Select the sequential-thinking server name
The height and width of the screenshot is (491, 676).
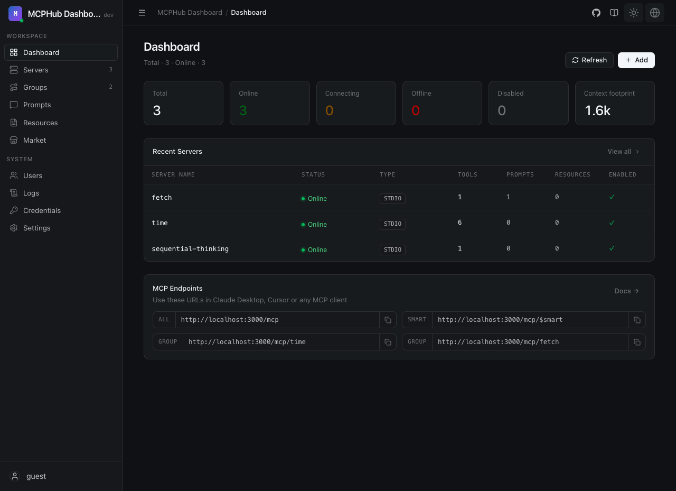tap(190, 249)
